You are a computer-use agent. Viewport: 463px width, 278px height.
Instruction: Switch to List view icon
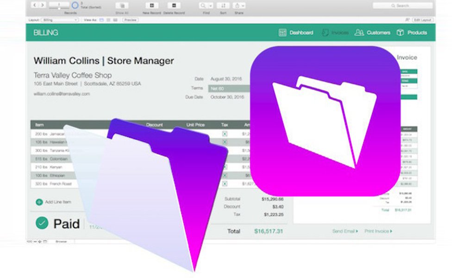pyautogui.click(x=108, y=20)
